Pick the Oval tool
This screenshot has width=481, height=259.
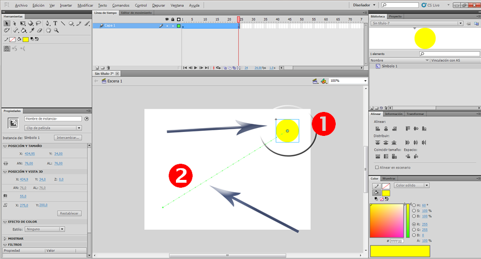[71, 23]
